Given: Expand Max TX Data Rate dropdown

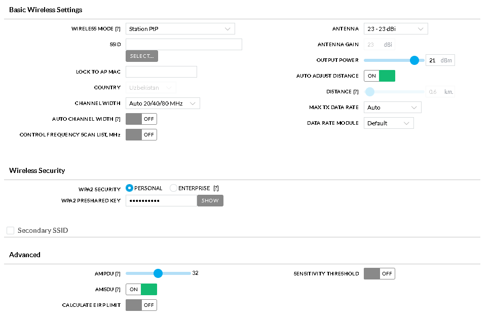Looking at the screenshot, I should [392, 108].
